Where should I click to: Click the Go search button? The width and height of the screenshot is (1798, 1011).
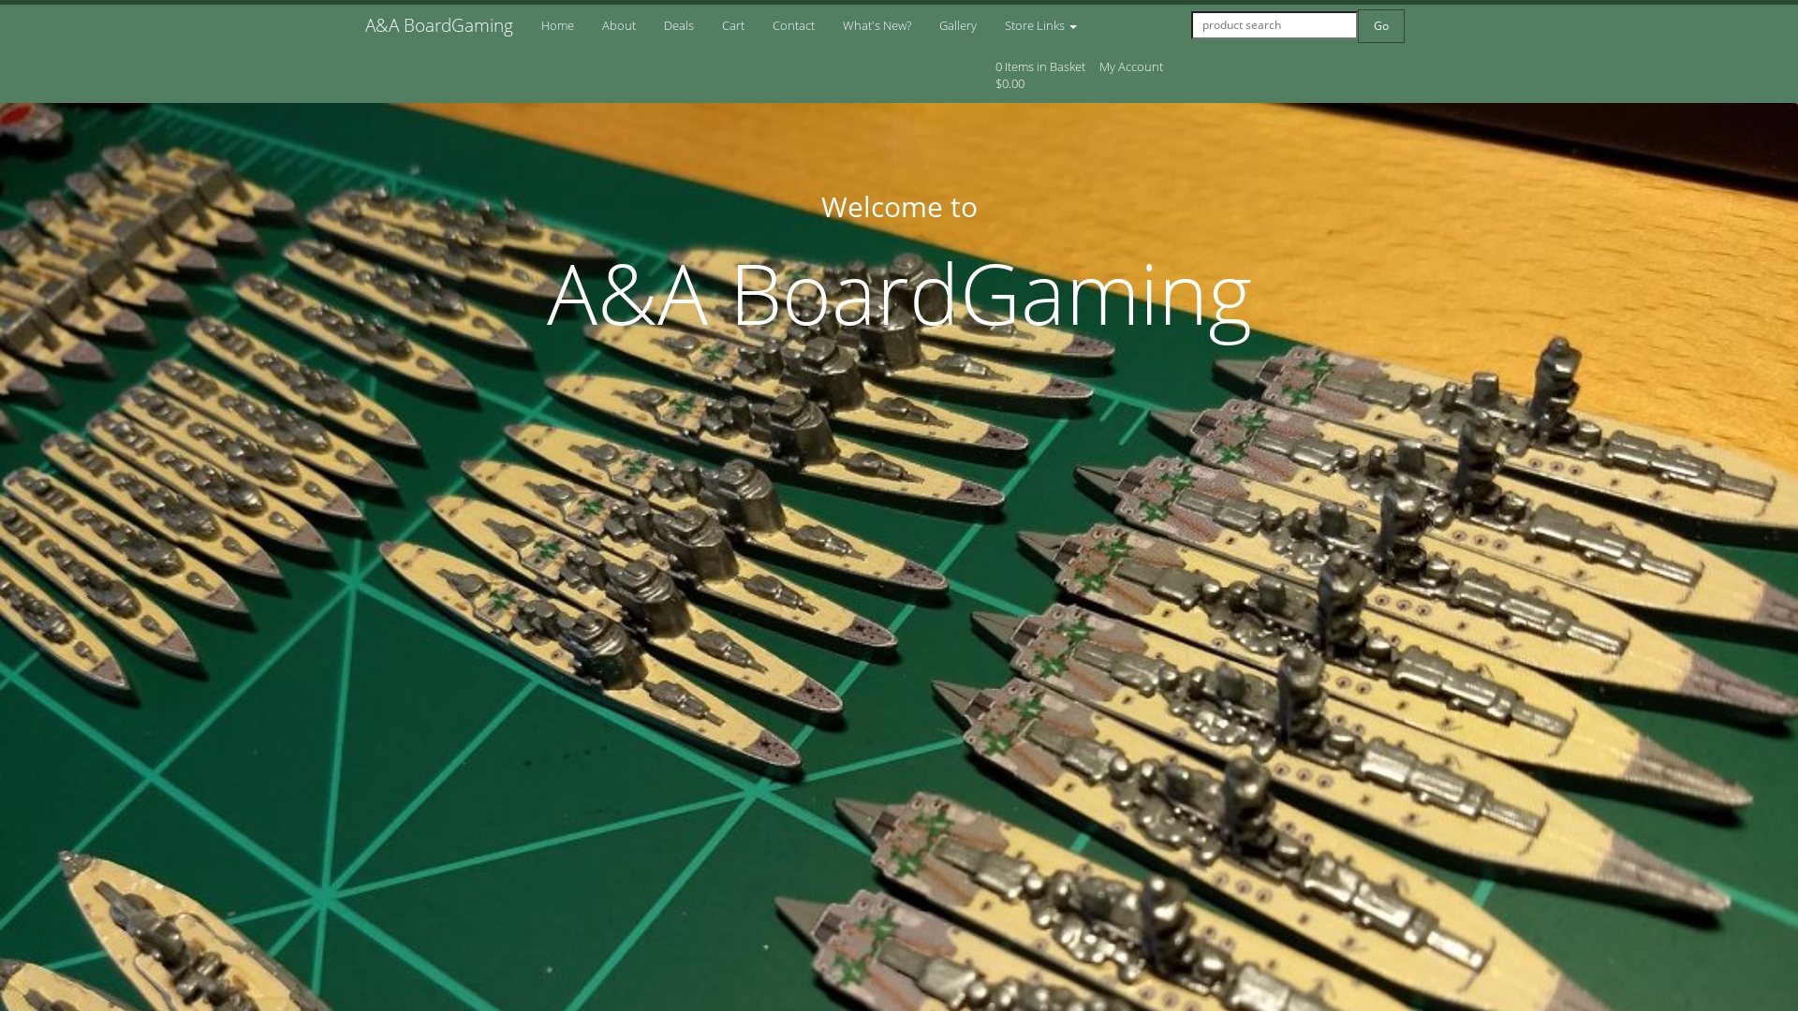click(1381, 26)
